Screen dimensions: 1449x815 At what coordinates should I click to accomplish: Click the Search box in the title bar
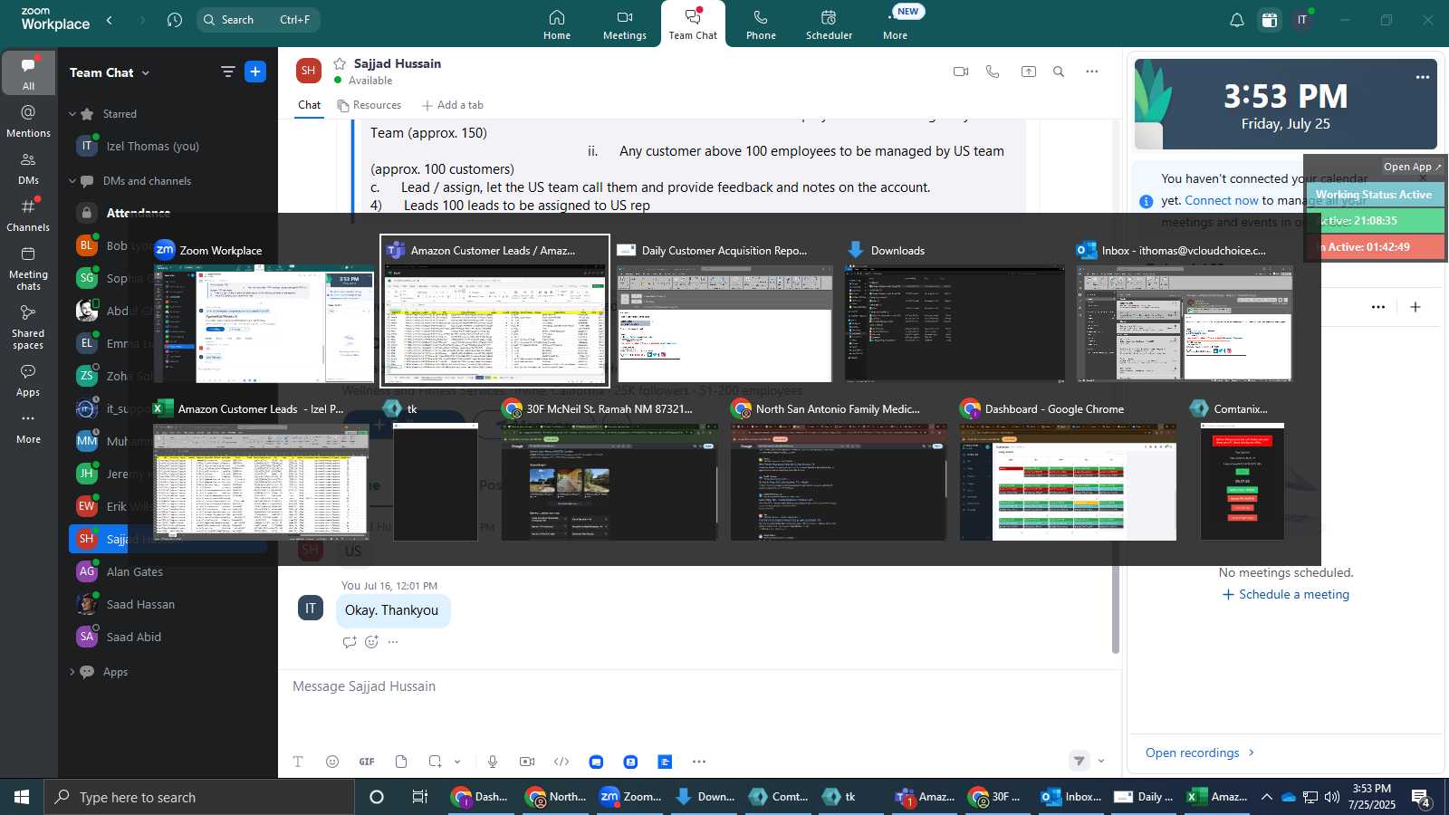click(258, 20)
